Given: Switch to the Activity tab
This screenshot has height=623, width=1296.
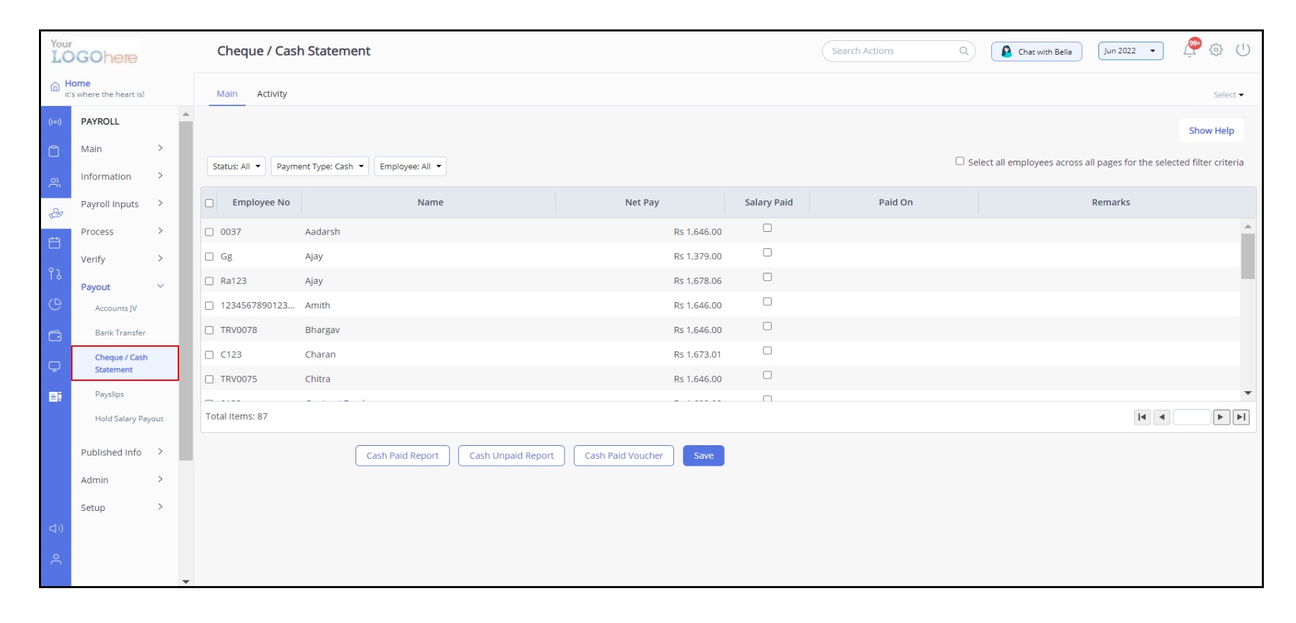Looking at the screenshot, I should 272,94.
